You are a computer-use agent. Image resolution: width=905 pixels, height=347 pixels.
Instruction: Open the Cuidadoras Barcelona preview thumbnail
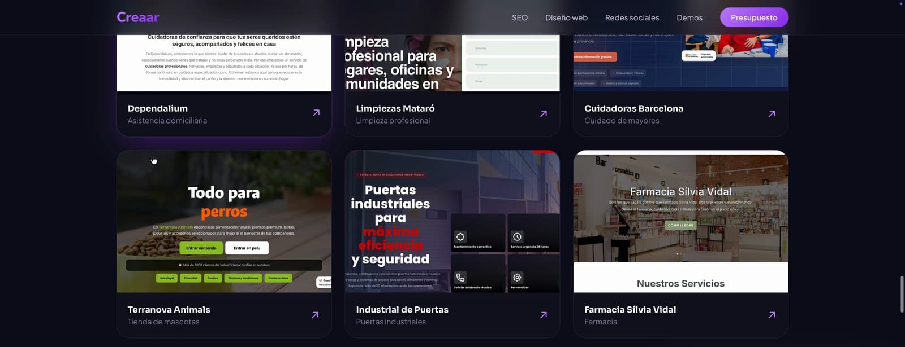[680, 63]
